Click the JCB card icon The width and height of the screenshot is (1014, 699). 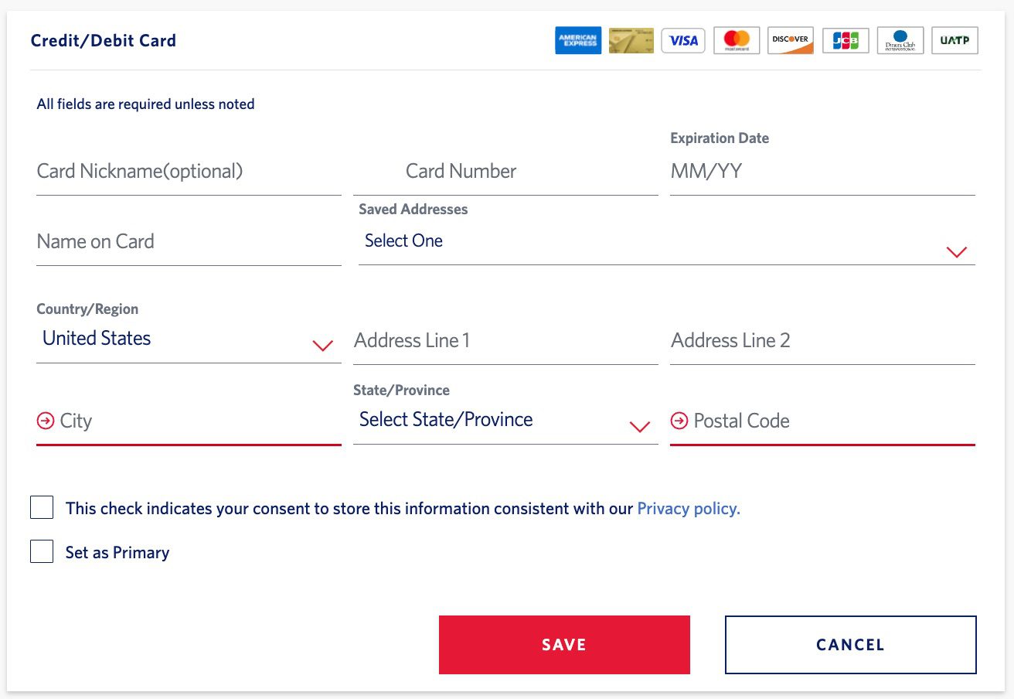click(845, 40)
